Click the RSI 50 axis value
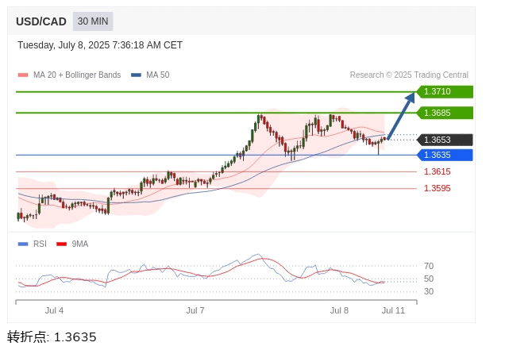Screen dimensions: 505x350 [x=429, y=279]
